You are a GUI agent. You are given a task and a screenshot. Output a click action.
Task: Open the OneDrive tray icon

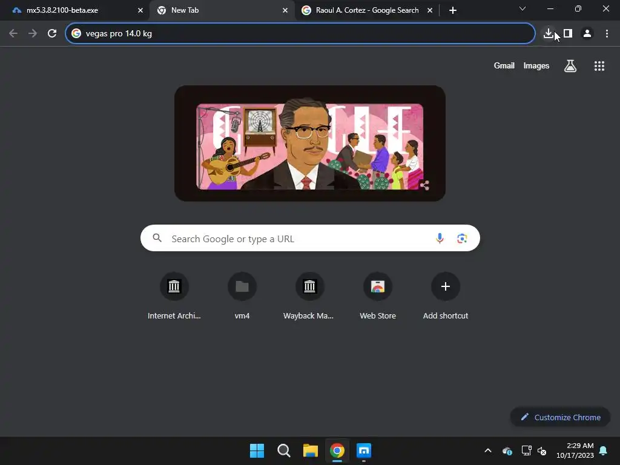tap(507, 450)
